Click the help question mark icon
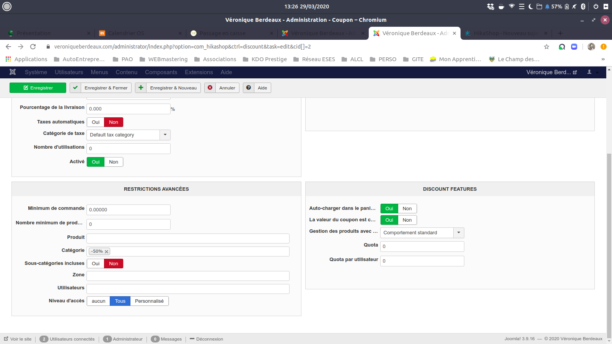Viewport: 612px width, 344px height. click(249, 88)
